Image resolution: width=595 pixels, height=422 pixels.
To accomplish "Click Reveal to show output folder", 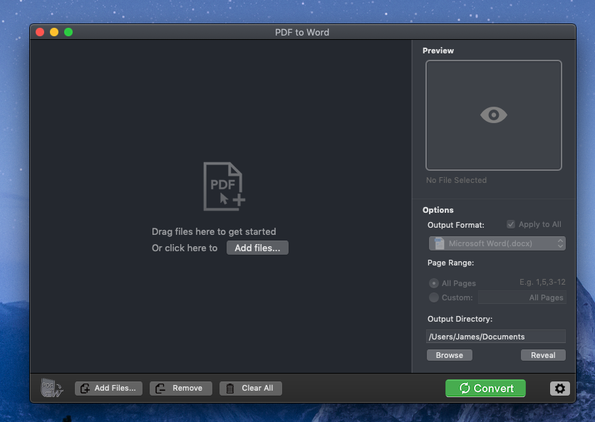I will [543, 355].
